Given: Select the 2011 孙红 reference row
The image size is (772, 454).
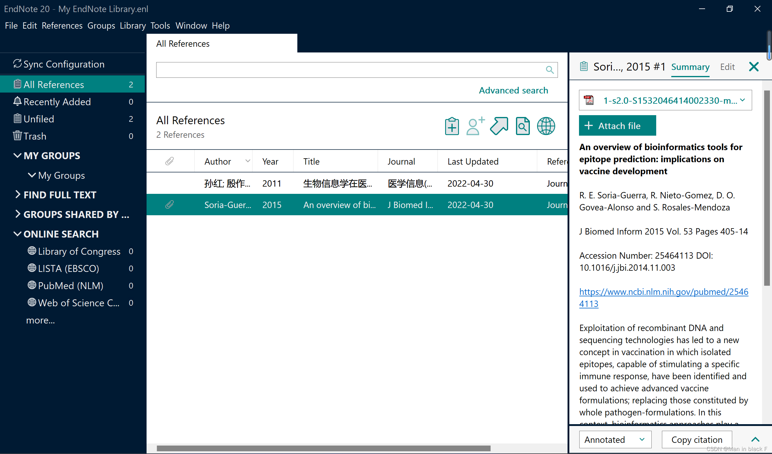Looking at the screenshot, I should click(x=357, y=183).
